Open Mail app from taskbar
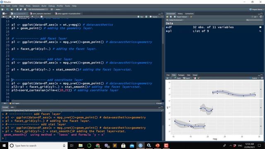Screen dimensions: 265x149 [x=132, y=145]
